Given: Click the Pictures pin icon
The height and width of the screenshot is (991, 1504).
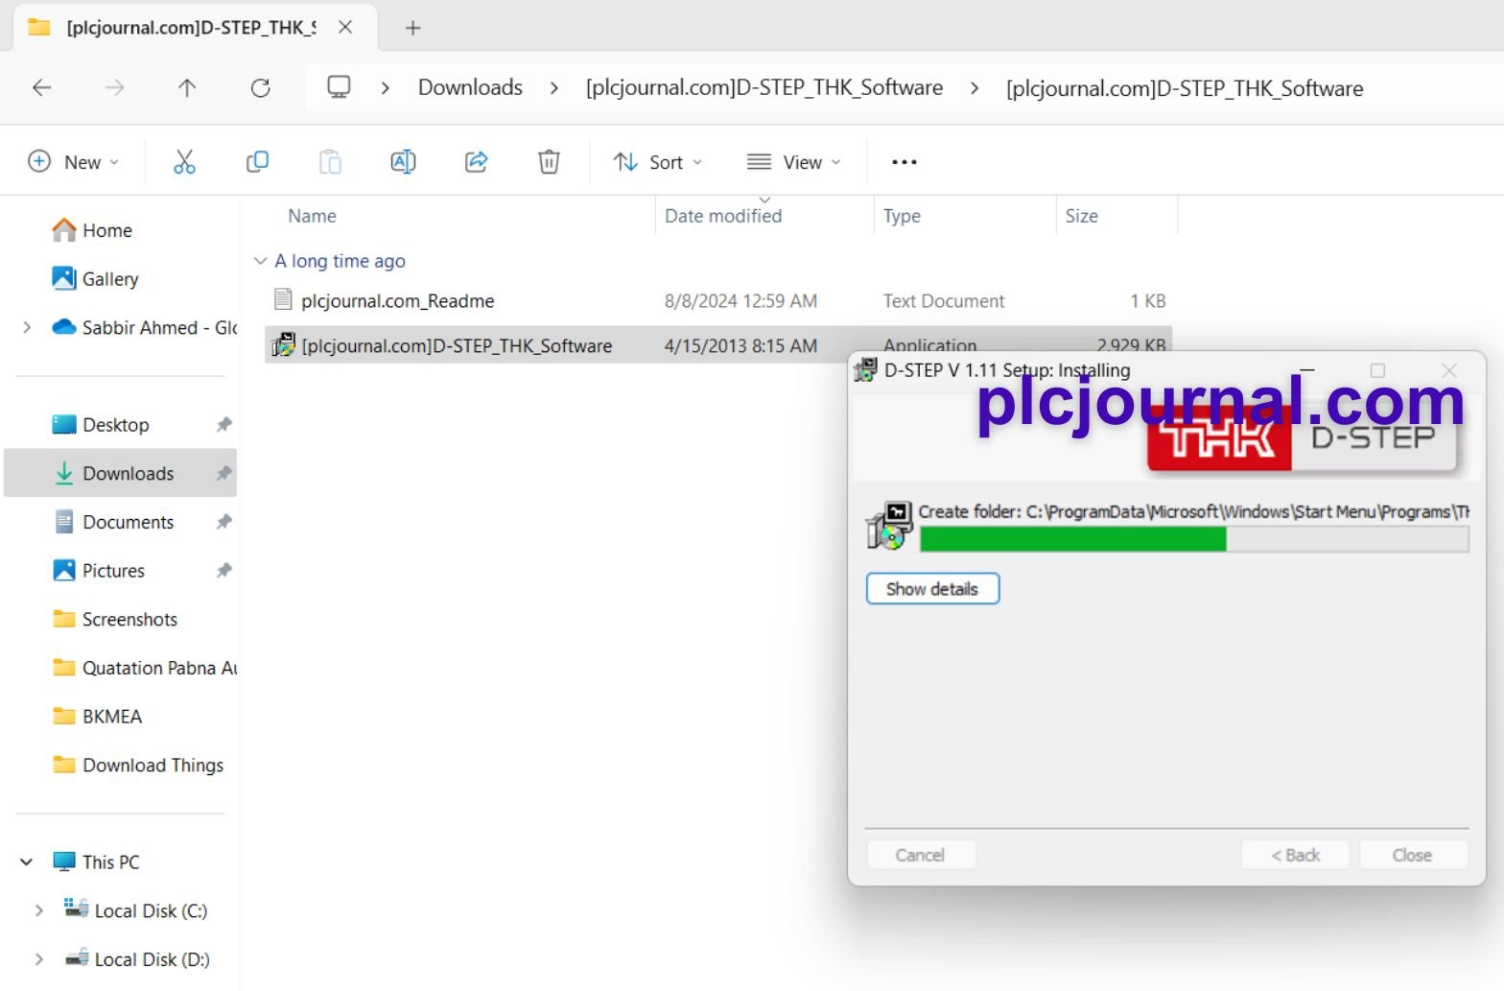Looking at the screenshot, I should tap(223, 570).
